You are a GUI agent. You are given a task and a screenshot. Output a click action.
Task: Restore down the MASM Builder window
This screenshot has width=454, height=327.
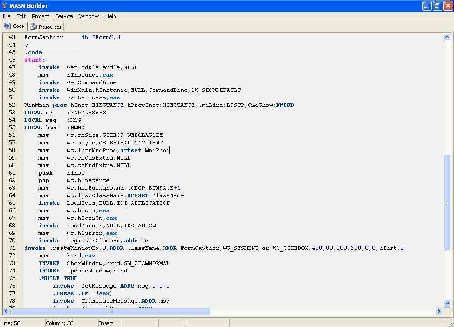pos(437,6)
